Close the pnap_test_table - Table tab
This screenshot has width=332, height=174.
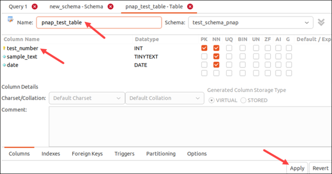coord(190,6)
